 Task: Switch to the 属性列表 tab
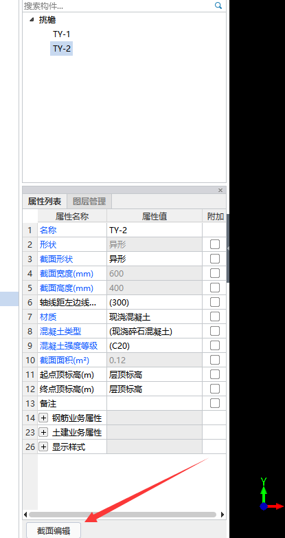click(45, 202)
